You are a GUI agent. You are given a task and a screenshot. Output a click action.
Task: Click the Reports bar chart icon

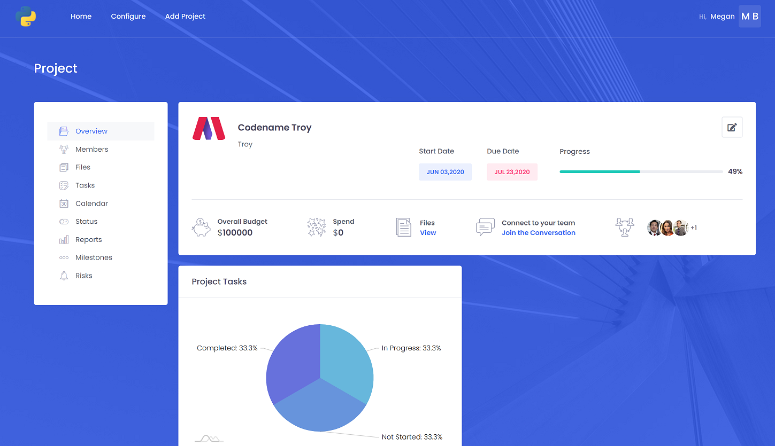pyautogui.click(x=64, y=240)
